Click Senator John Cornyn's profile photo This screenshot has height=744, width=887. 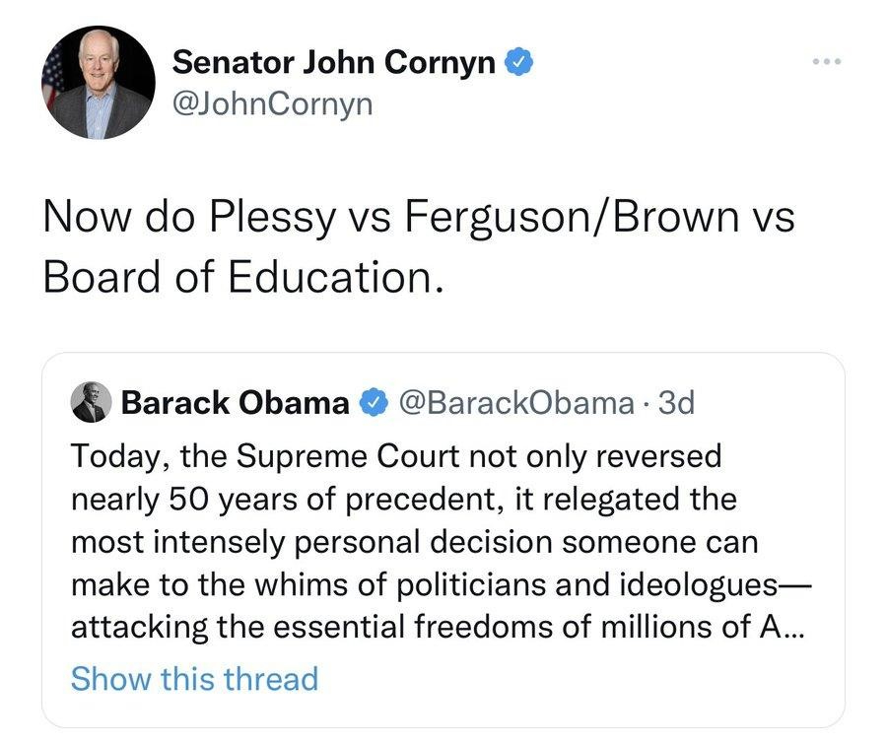click(x=99, y=82)
